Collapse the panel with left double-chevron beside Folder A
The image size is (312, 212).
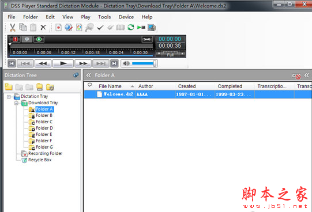89,75
